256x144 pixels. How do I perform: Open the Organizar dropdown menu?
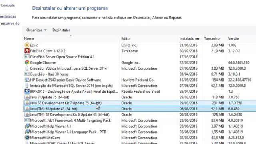36,30
